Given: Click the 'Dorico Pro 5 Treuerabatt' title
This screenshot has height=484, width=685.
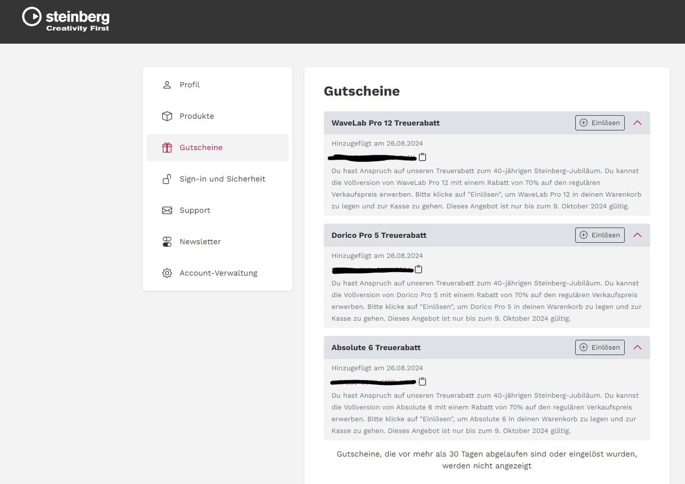Looking at the screenshot, I should (379, 236).
